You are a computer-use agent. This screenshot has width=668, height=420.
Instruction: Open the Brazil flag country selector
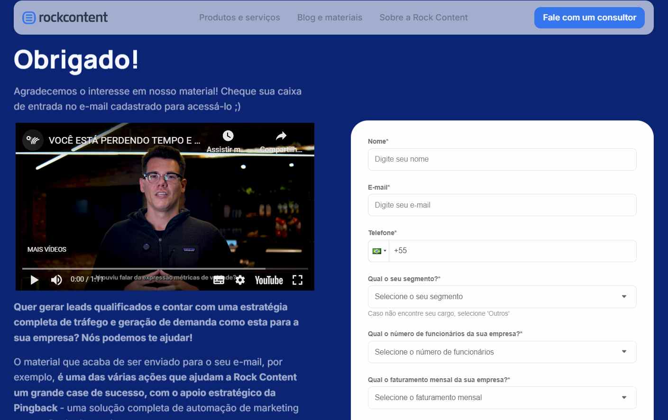click(379, 251)
